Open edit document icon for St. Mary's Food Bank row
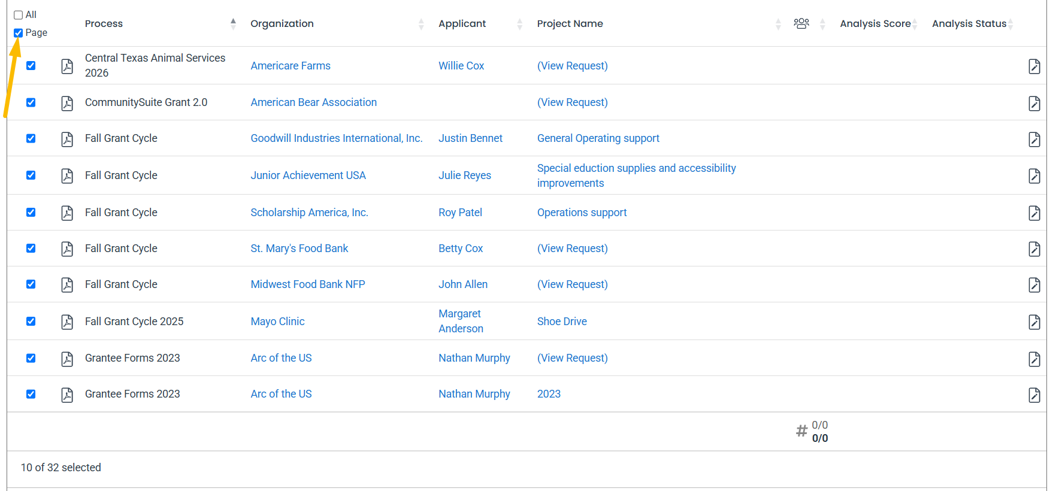The image size is (1056, 491). point(1034,248)
